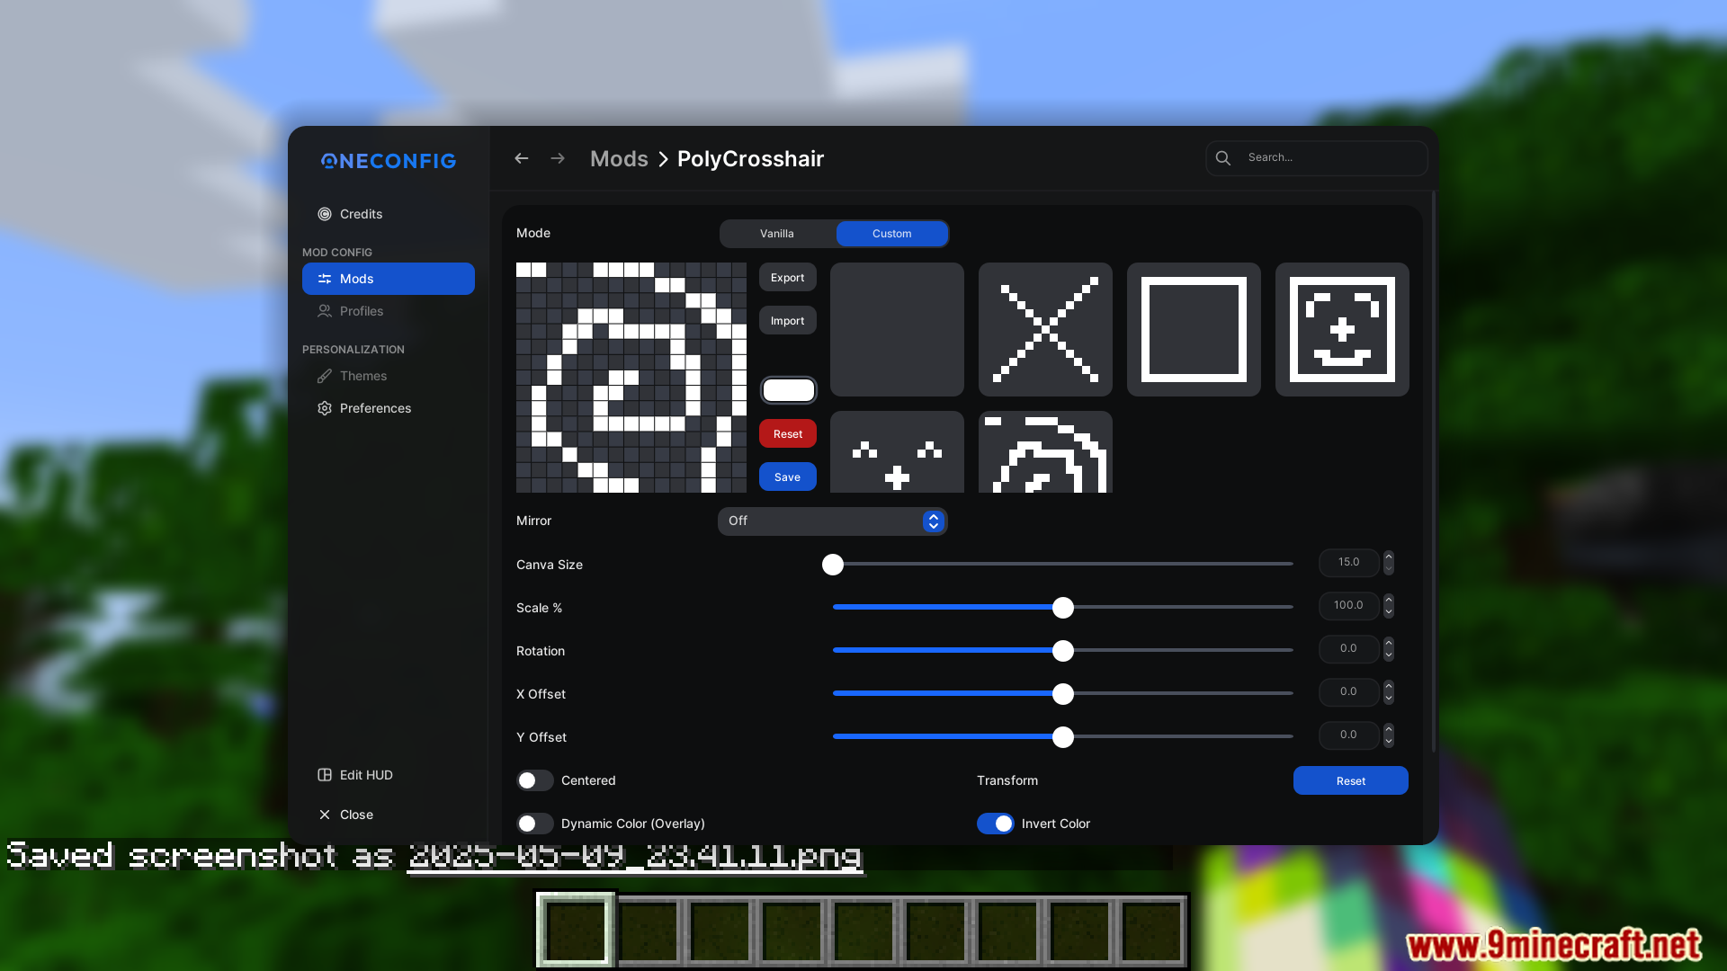The image size is (1727, 971).
Task: Open the Mods sidebar section
Action: click(389, 279)
